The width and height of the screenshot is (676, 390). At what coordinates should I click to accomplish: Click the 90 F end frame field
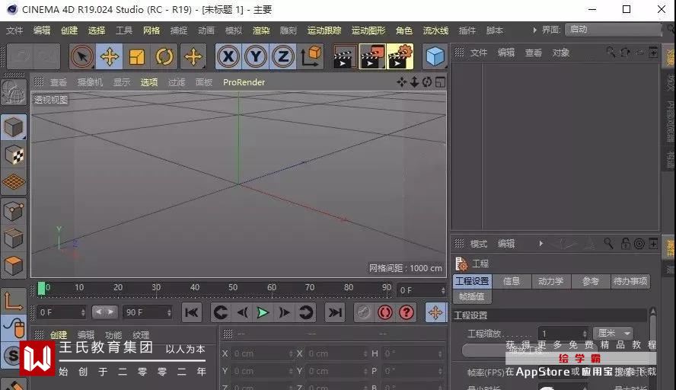tap(148, 312)
